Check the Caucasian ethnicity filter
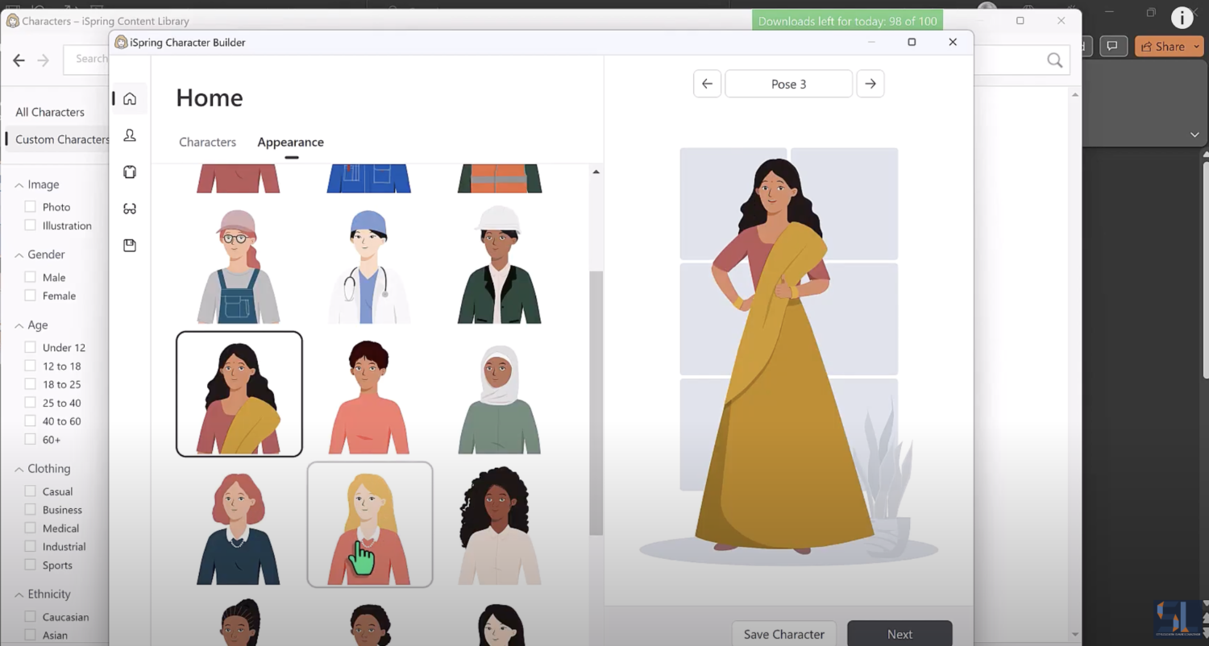 pos(31,617)
